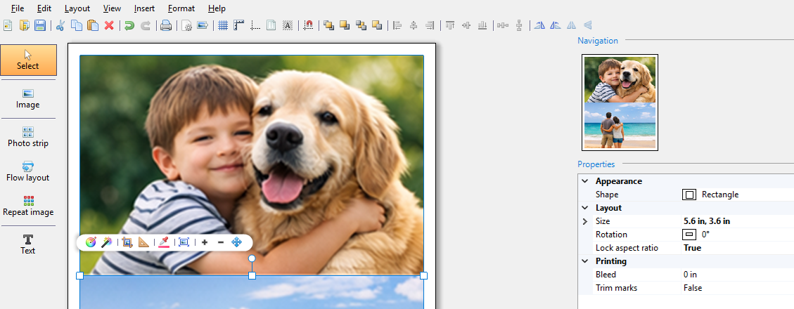The width and height of the screenshot is (794, 309).
Task: Open the Format menu
Action: [181, 8]
